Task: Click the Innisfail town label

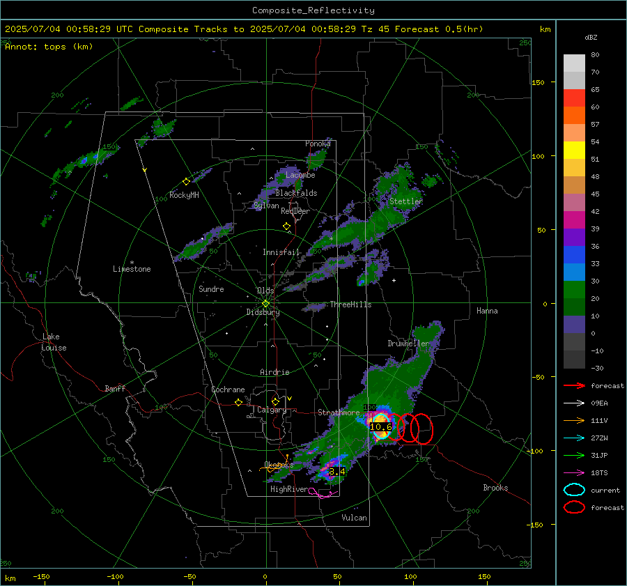Action: [281, 252]
